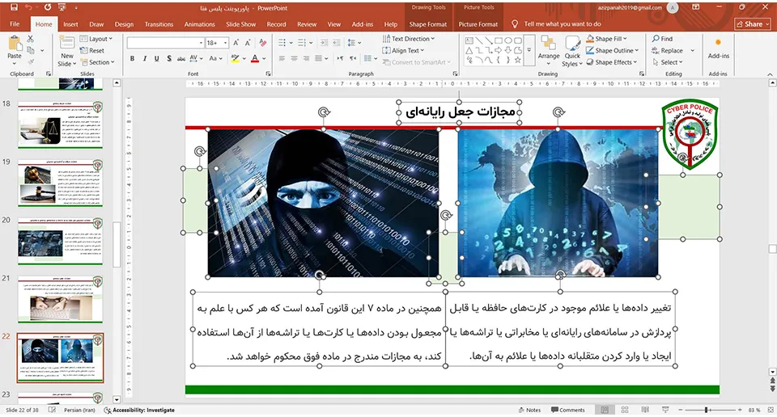This screenshot has width=777, height=417.
Task: Start Slide Show from status bar icon
Action: [x=665, y=410]
